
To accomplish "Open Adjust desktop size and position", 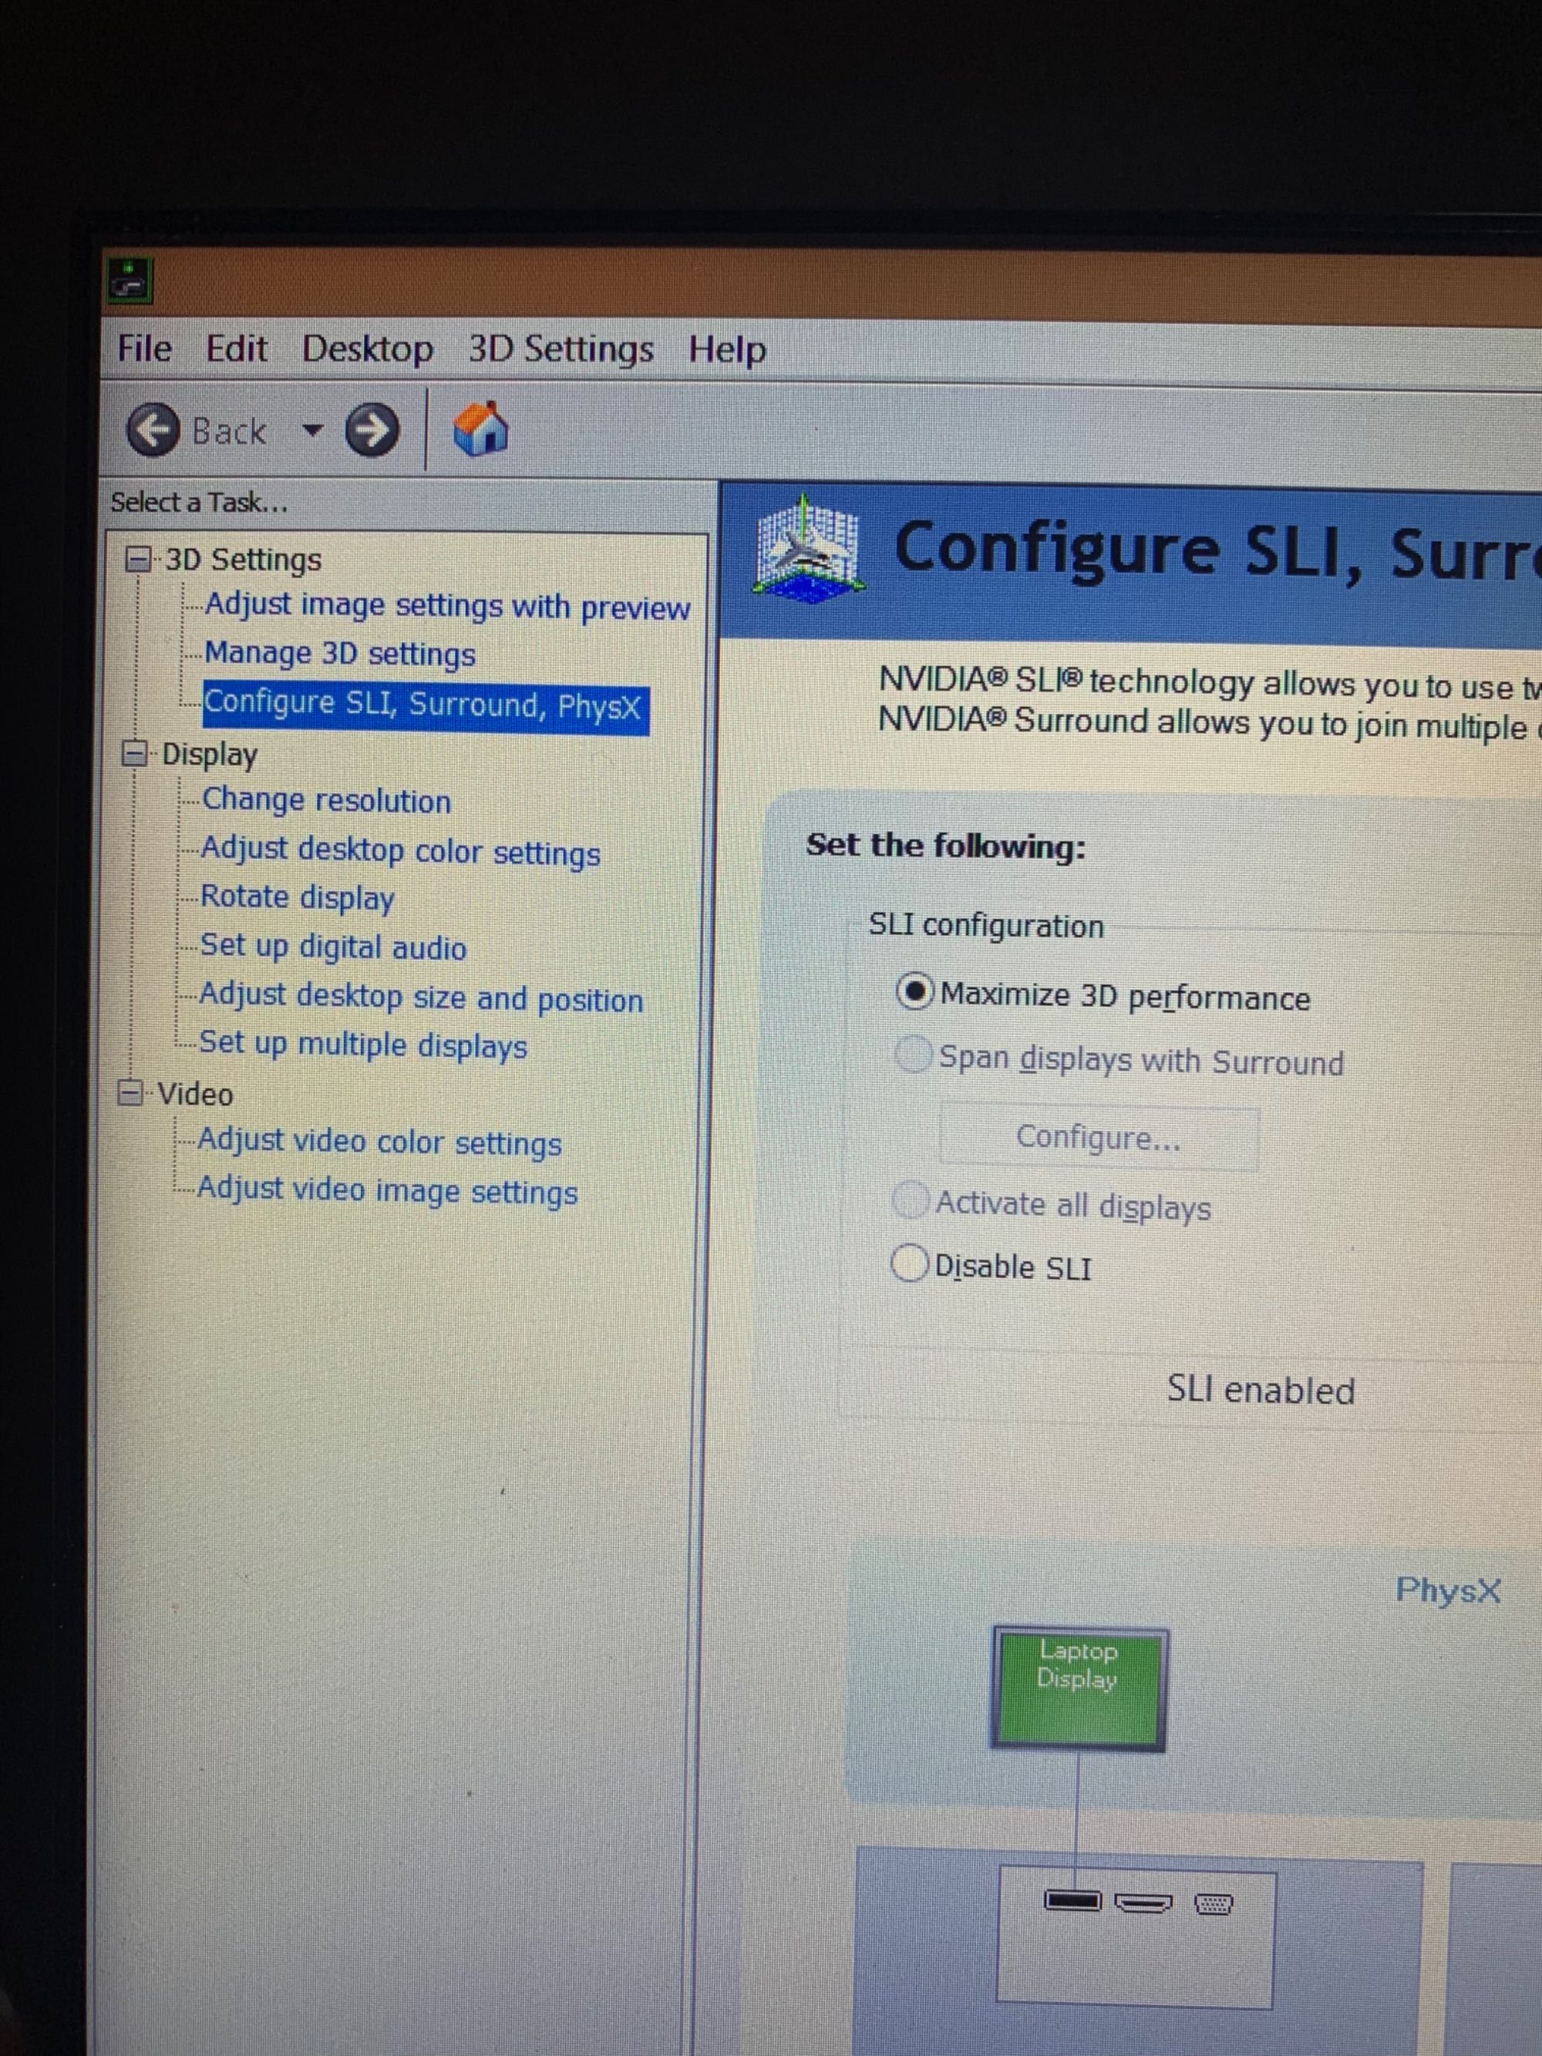I will [x=421, y=998].
